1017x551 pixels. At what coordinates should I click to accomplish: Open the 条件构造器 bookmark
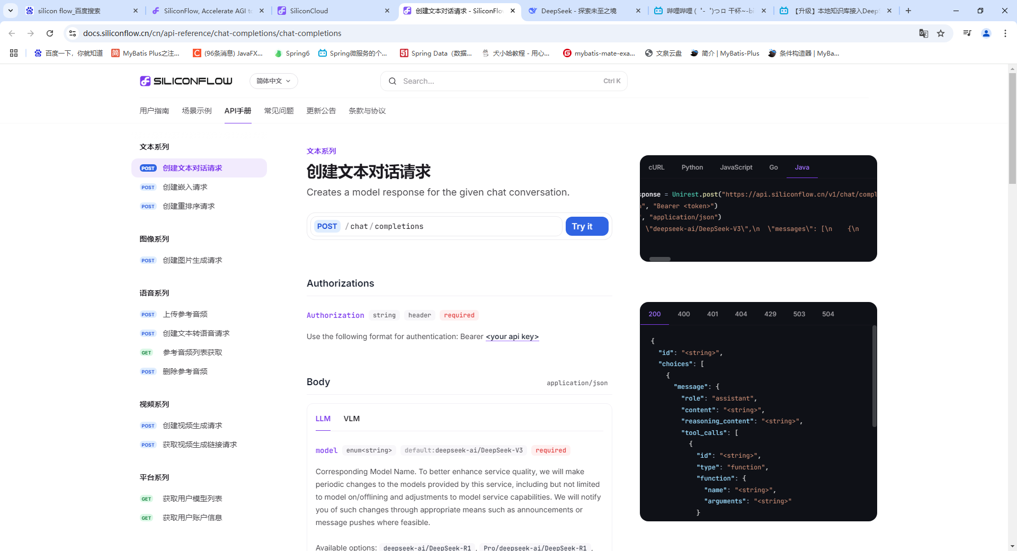(x=804, y=53)
